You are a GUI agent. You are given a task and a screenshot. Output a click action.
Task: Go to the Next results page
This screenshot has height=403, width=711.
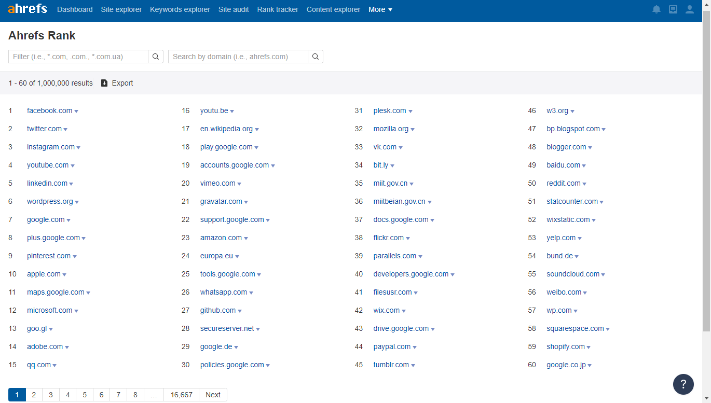(x=213, y=395)
